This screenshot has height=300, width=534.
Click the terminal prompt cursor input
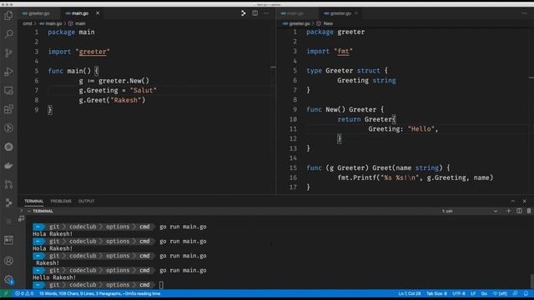tap(161, 285)
